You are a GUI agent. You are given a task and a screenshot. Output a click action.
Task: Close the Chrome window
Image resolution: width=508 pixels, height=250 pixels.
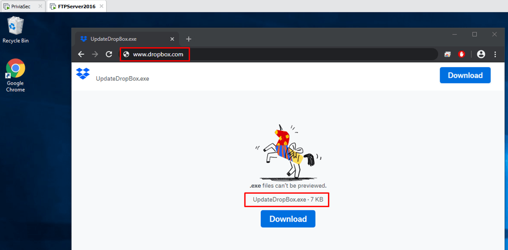click(x=495, y=34)
